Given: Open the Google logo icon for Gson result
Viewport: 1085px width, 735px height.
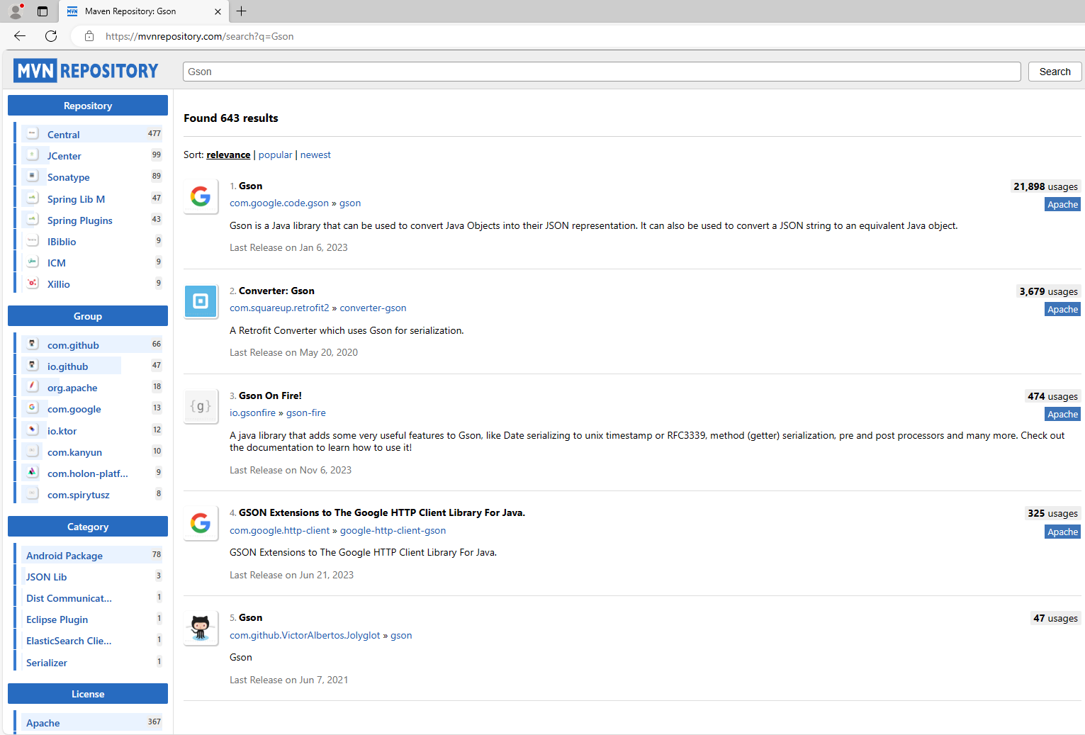Looking at the screenshot, I should coord(201,196).
